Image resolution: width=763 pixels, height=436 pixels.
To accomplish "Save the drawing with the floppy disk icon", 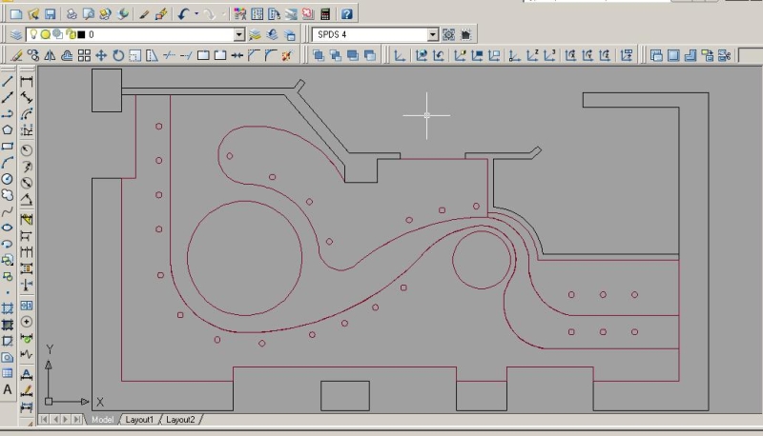I will click(50, 14).
